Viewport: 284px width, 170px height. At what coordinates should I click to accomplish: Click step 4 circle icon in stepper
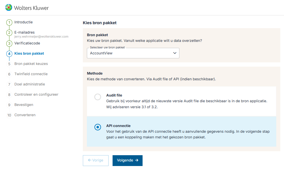[x=9, y=54]
